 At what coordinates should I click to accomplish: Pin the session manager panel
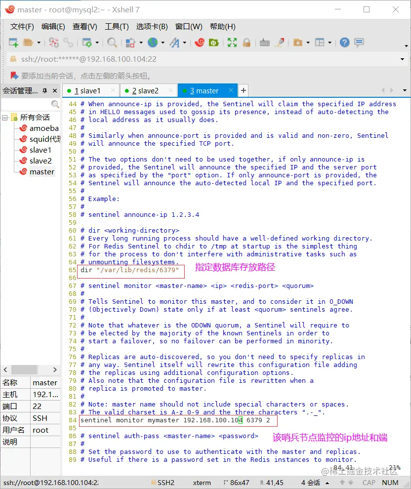45,91
